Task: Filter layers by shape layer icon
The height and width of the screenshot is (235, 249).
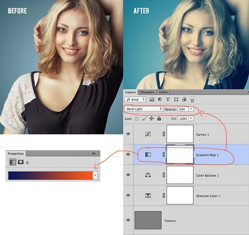Action: 176,99
